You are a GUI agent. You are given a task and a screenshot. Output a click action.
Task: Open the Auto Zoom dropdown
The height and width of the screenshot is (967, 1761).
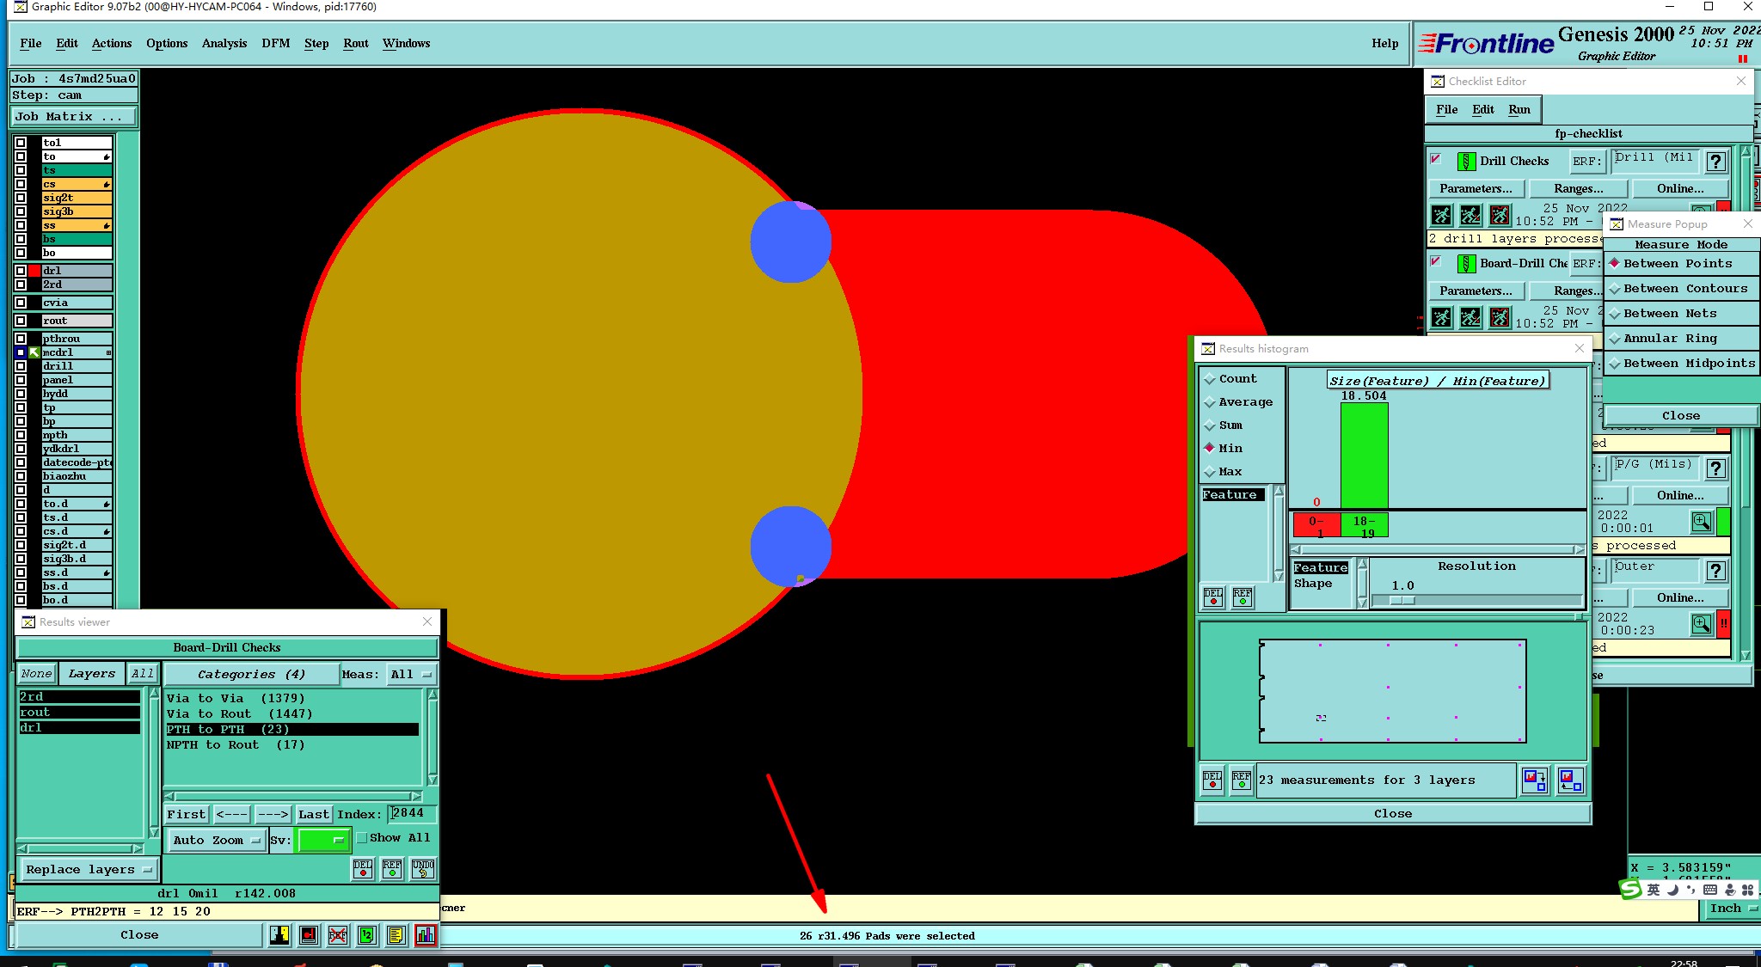click(216, 841)
